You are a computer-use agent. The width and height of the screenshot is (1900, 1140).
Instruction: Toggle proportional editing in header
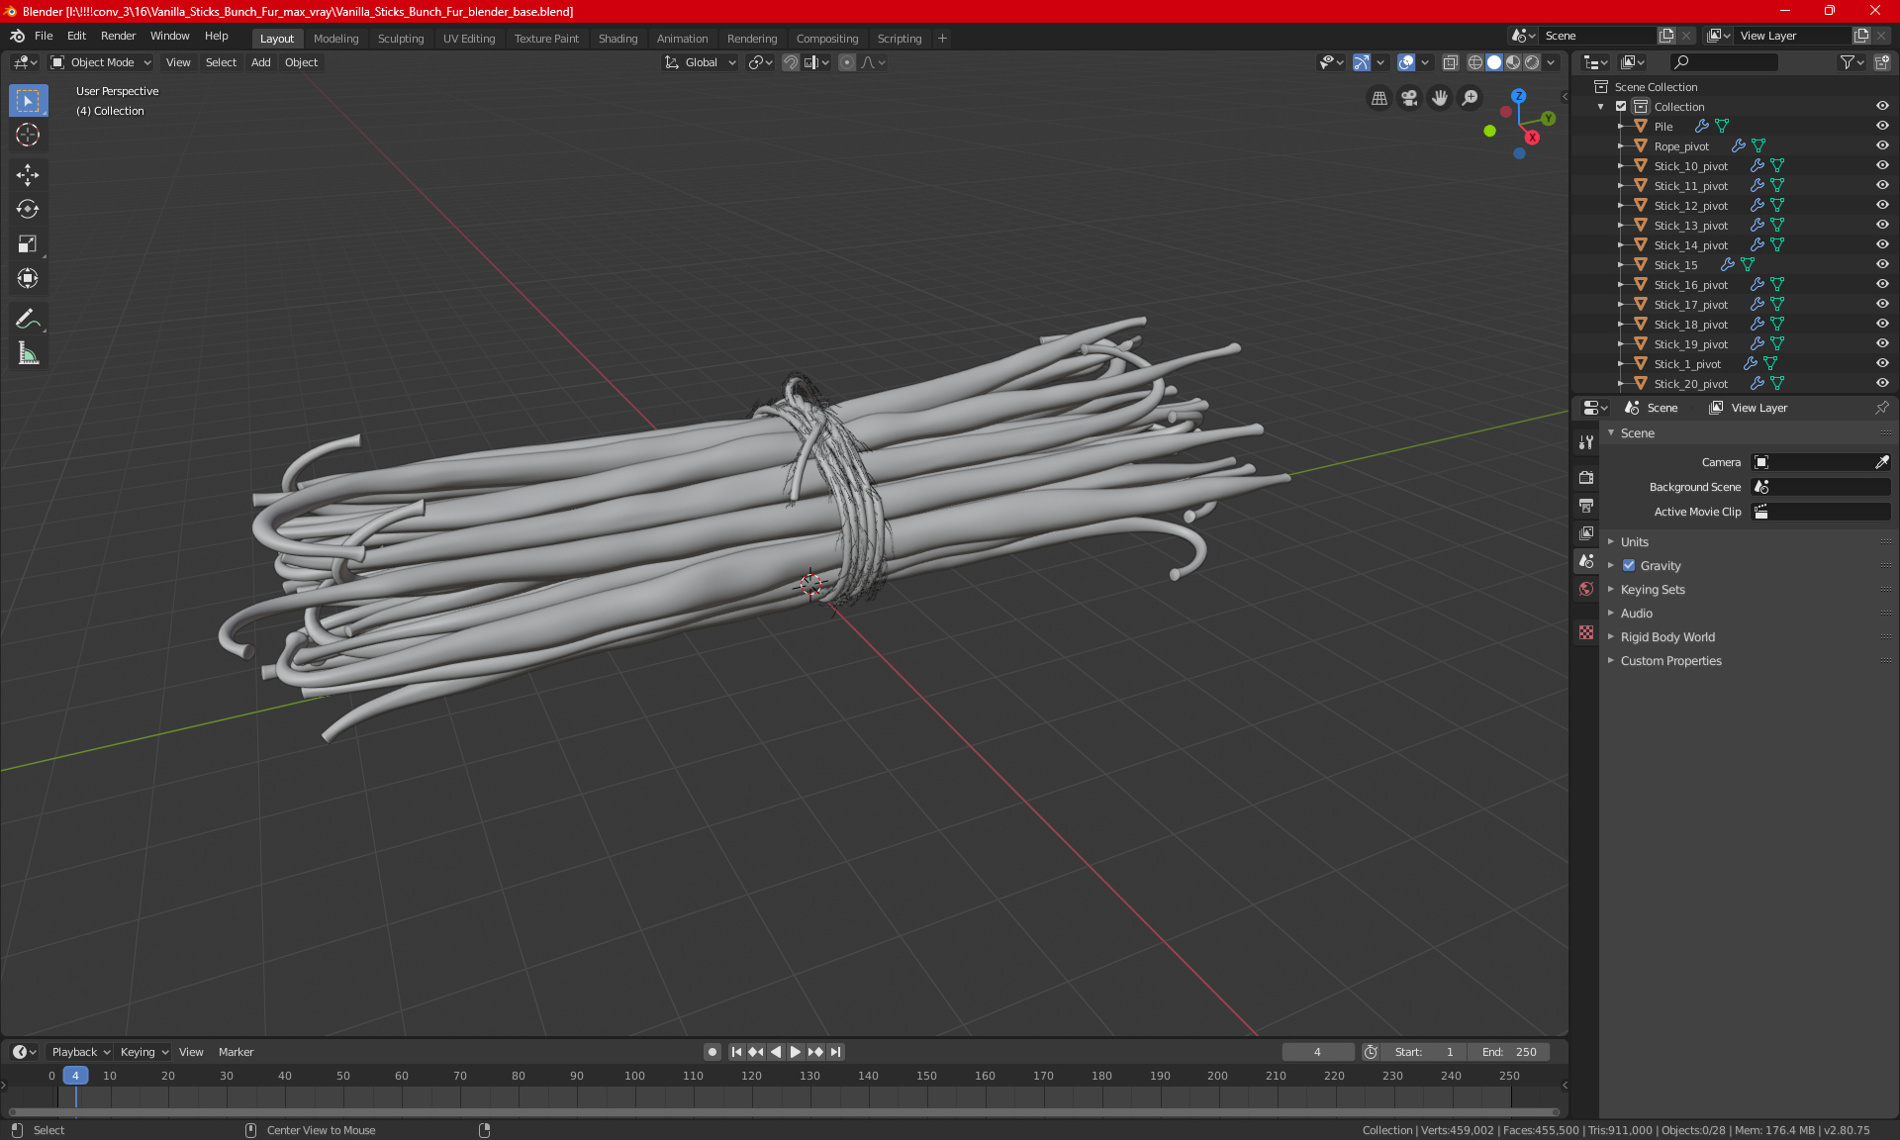click(x=847, y=62)
